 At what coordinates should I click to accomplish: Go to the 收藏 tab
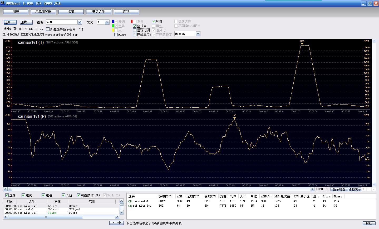click(x=71, y=12)
